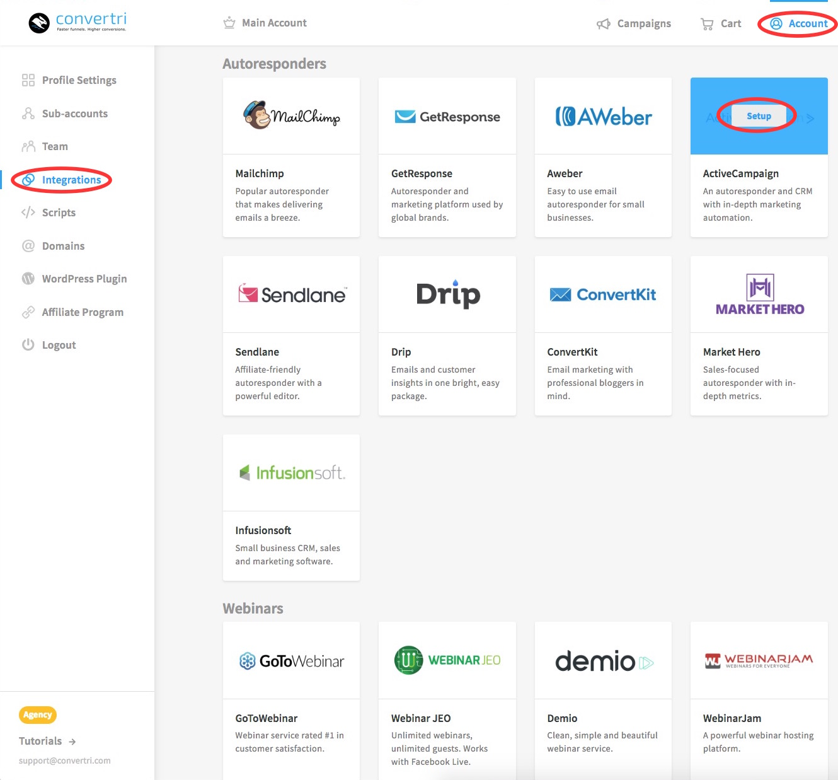
Task: Select Integrations in the sidebar
Action: pos(71,180)
